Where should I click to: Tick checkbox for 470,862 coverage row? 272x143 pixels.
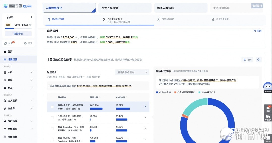pyautogui.click(x=52, y=139)
